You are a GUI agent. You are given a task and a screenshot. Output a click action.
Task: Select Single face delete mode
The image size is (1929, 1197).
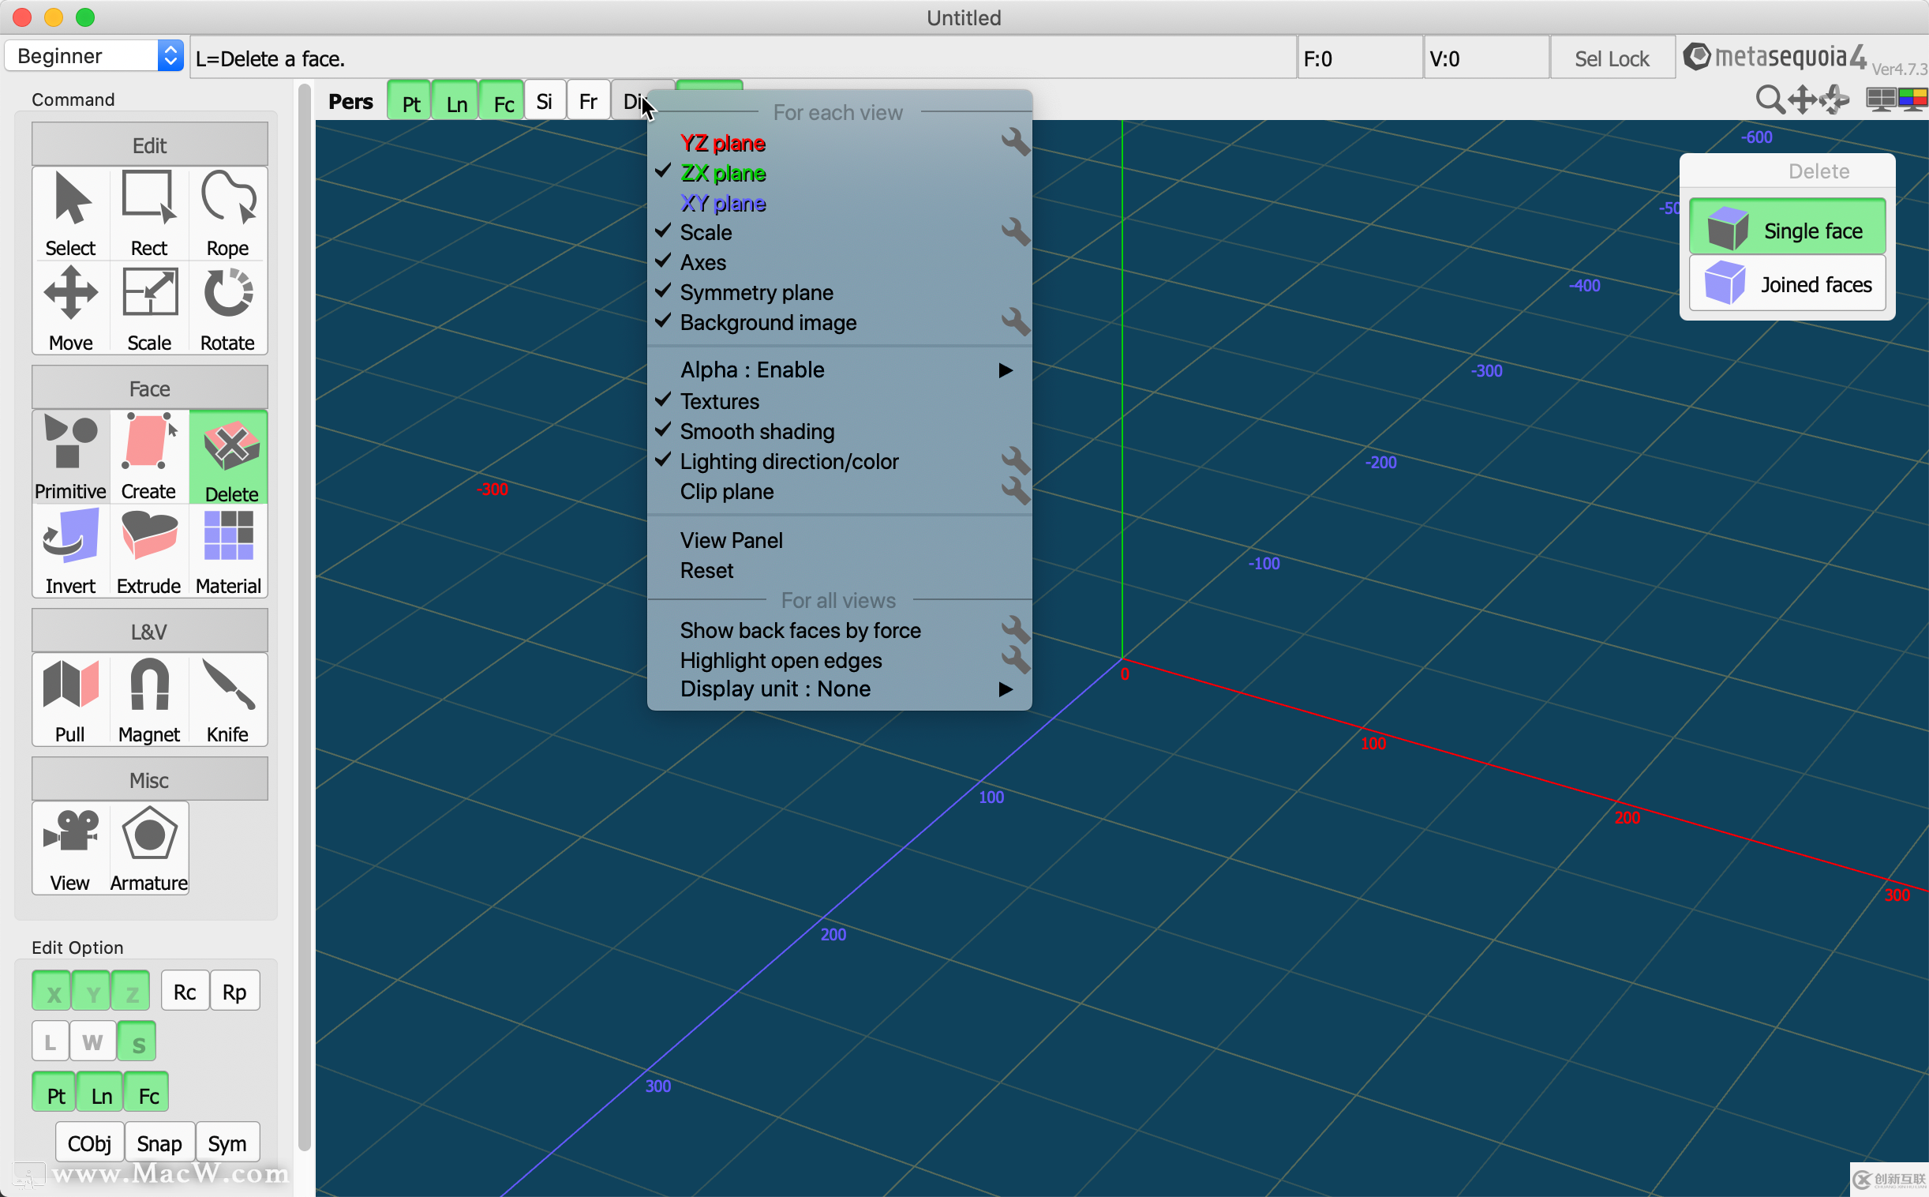coord(1788,228)
